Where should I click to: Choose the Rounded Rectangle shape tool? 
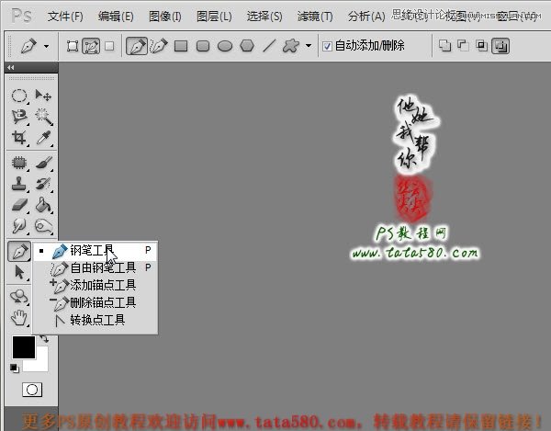point(203,46)
